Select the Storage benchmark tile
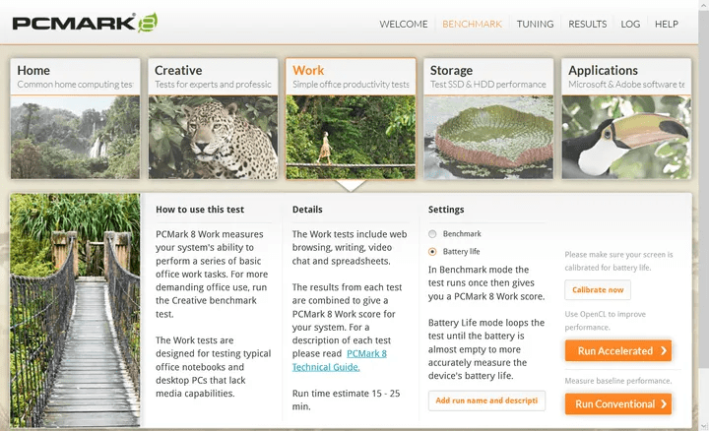 coord(486,118)
